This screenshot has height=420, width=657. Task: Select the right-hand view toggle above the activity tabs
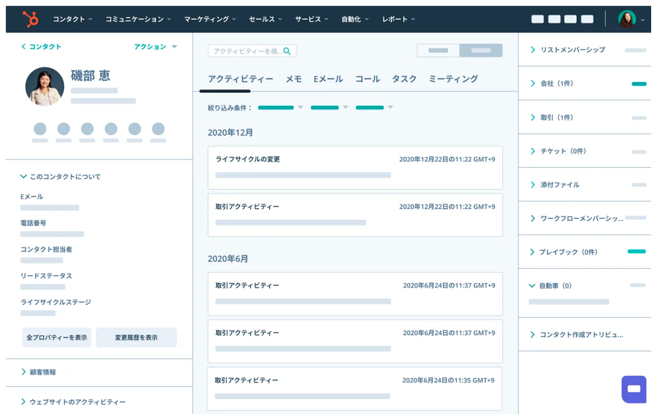(x=480, y=51)
